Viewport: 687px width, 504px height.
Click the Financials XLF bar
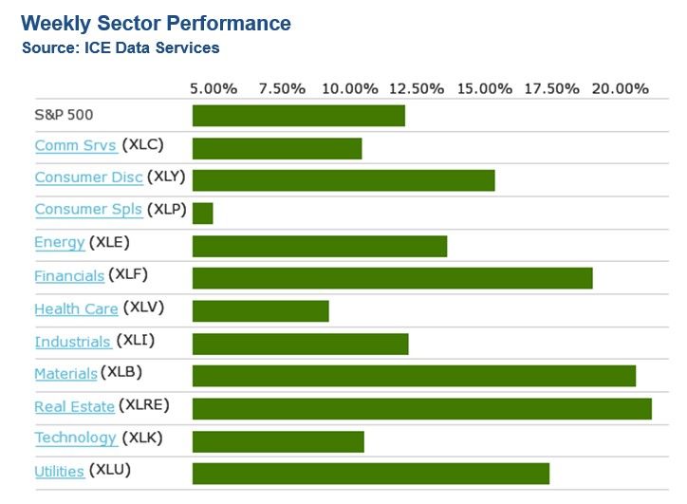click(x=392, y=278)
